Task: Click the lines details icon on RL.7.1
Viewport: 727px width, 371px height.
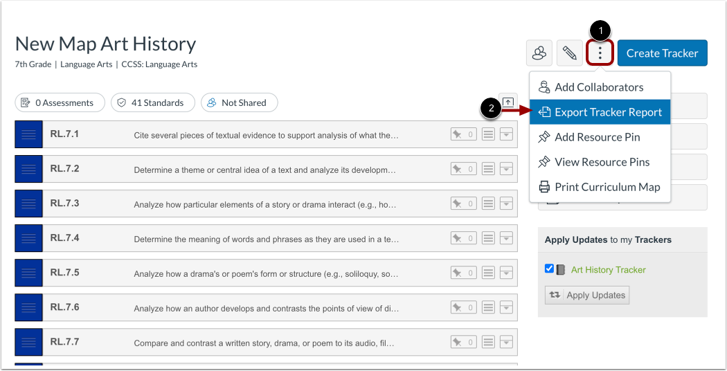Action: pyautogui.click(x=488, y=134)
